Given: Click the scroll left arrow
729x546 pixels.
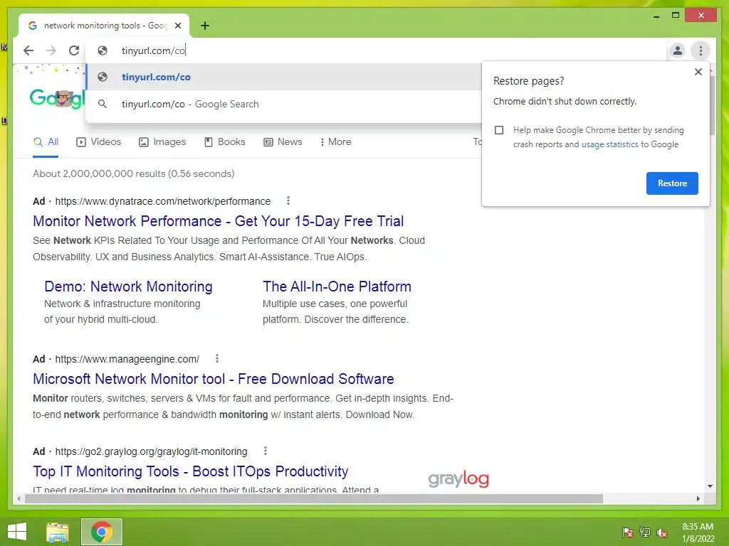Looking at the screenshot, I should 19,498.
